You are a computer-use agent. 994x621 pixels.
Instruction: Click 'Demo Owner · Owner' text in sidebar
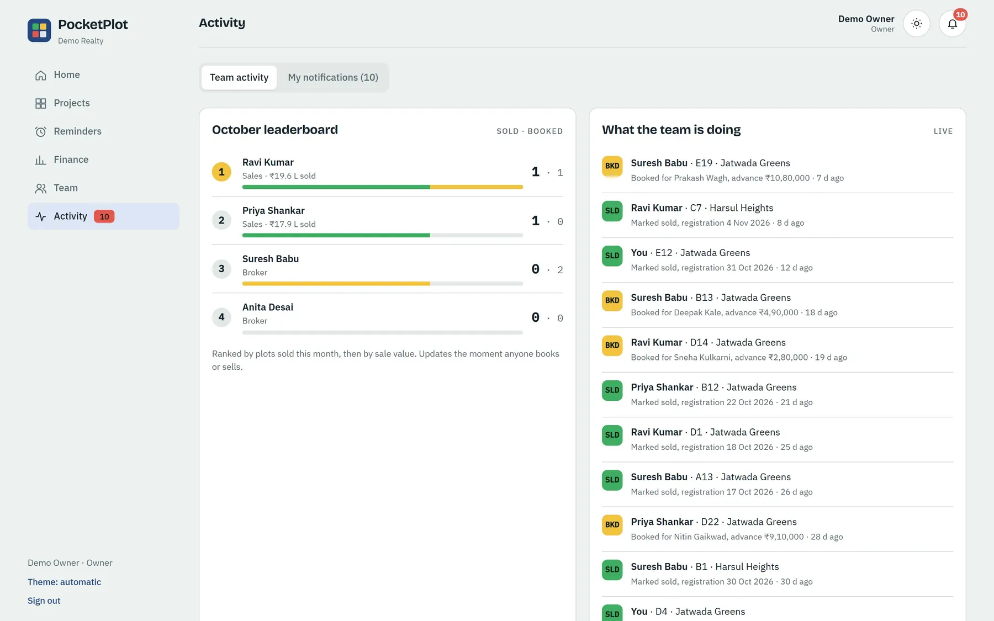point(70,563)
